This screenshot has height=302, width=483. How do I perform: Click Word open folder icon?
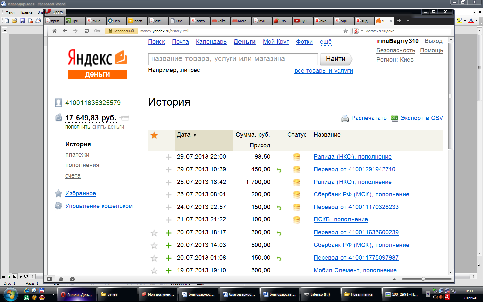coord(14,21)
